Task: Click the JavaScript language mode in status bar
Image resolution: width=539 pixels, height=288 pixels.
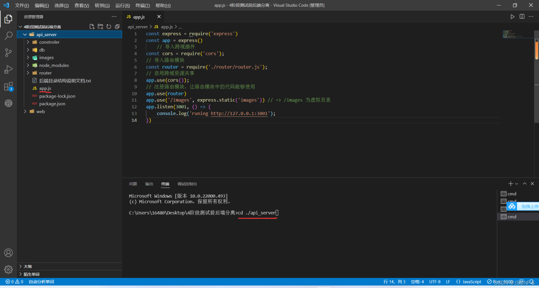Action: coord(471,281)
